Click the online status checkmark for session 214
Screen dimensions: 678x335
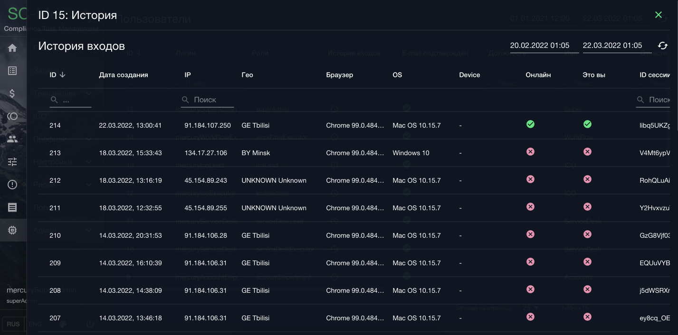point(530,124)
